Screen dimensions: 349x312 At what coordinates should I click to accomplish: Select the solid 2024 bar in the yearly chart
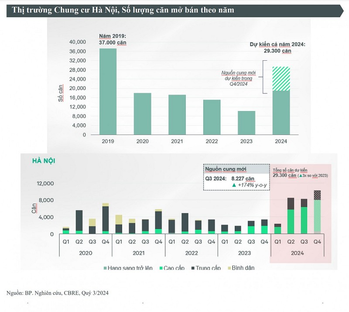click(281, 113)
